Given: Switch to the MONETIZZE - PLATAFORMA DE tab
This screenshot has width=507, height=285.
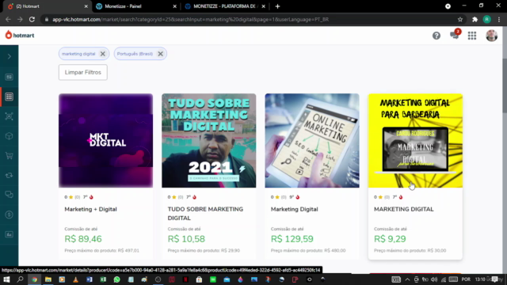Looking at the screenshot, I should [x=225, y=6].
